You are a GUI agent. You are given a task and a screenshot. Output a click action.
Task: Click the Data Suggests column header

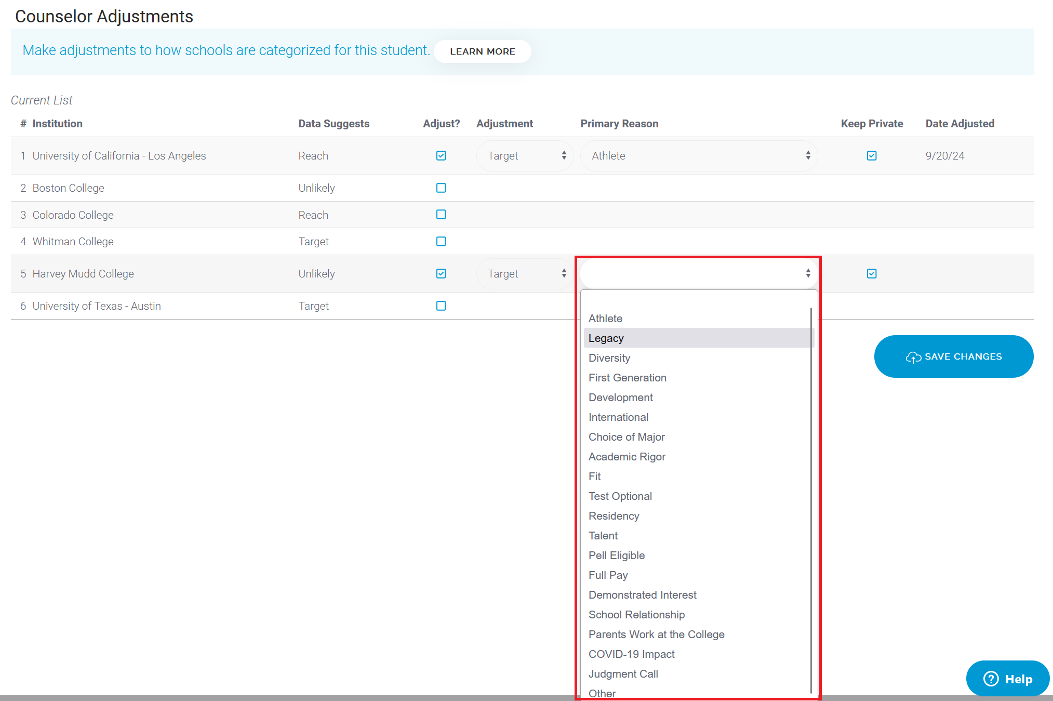(334, 124)
